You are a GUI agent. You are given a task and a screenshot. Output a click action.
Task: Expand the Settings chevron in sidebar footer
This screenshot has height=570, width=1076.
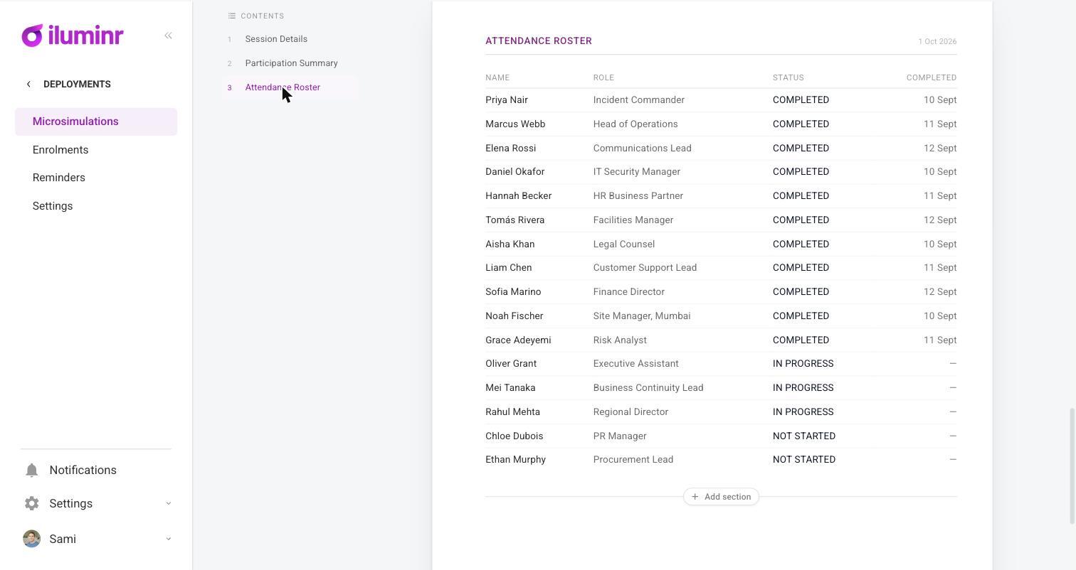click(168, 503)
